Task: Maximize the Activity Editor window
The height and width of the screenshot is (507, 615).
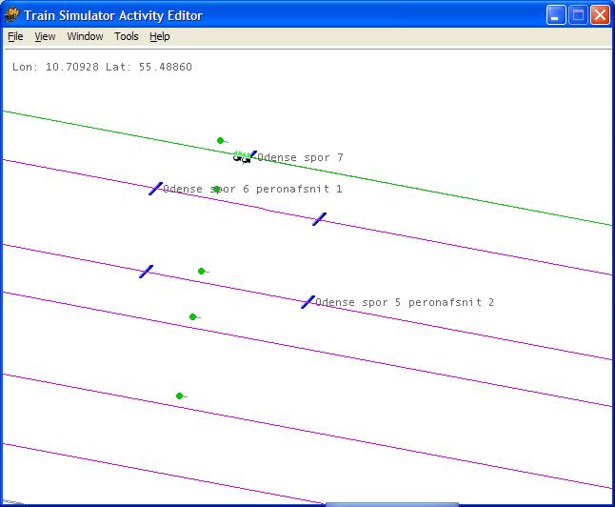Action: tap(578, 15)
